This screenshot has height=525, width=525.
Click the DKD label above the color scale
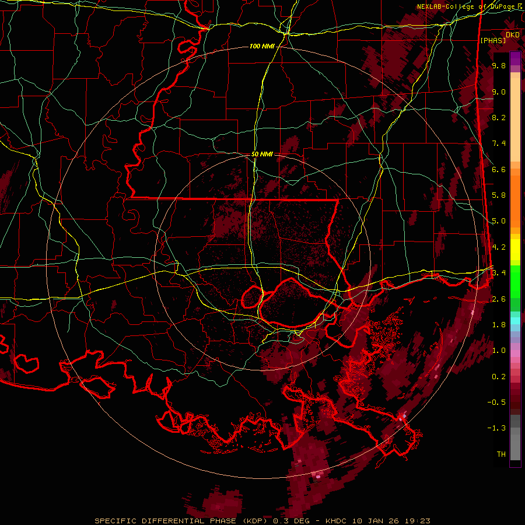pyautogui.click(x=512, y=35)
